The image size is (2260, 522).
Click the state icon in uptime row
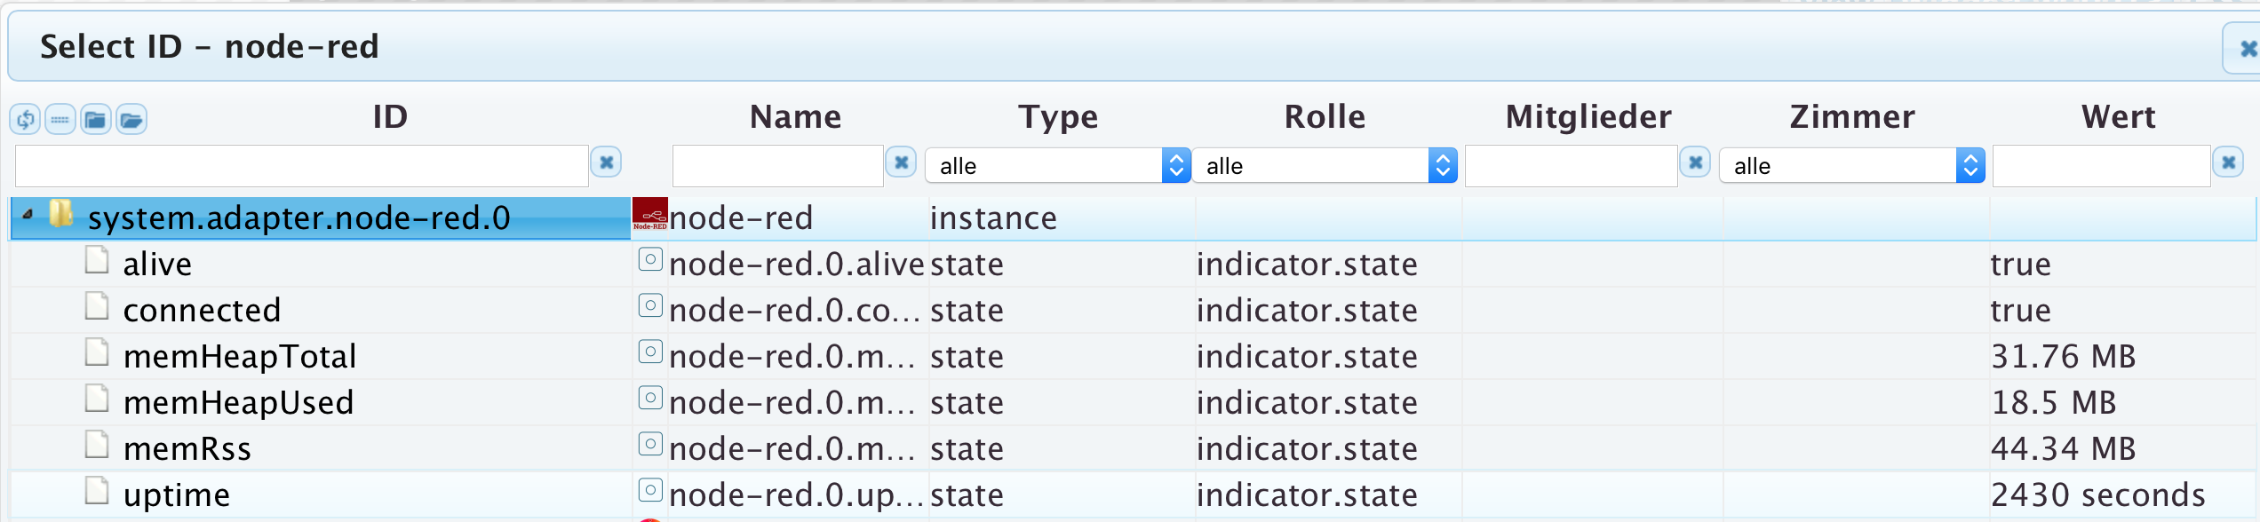click(x=651, y=491)
